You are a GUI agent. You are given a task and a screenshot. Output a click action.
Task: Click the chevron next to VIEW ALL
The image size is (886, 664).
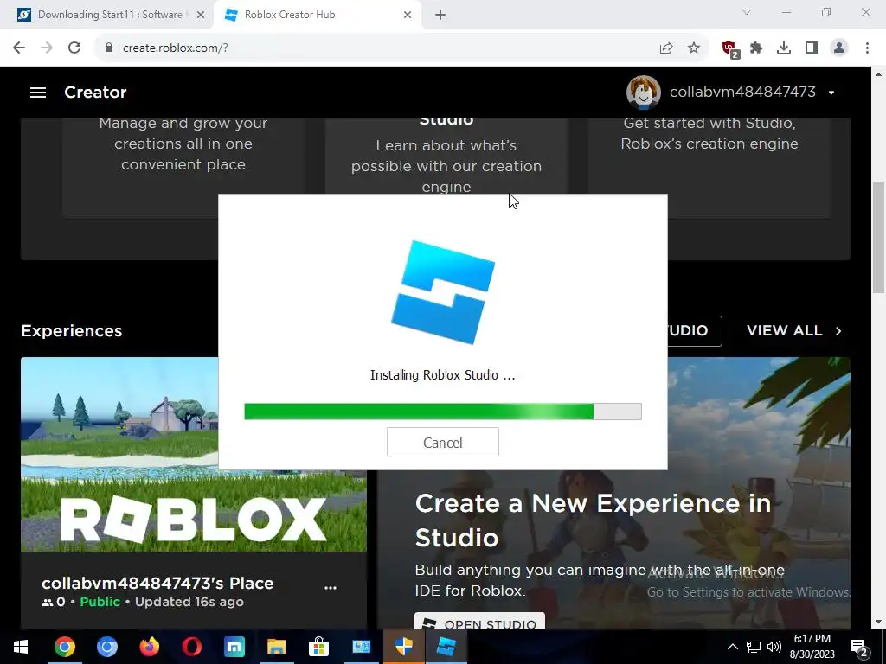[838, 331]
